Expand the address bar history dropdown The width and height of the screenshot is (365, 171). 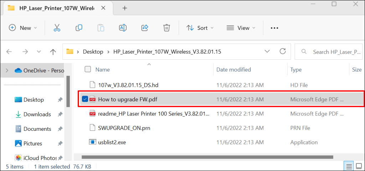(x=267, y=51)
